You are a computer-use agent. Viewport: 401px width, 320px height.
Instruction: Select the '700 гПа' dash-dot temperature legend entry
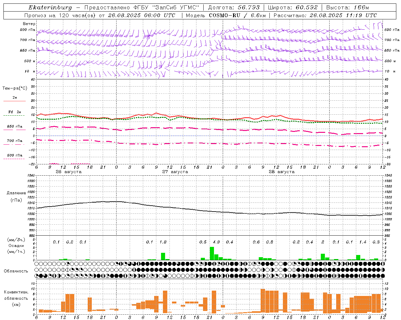(x=14, y=142)
